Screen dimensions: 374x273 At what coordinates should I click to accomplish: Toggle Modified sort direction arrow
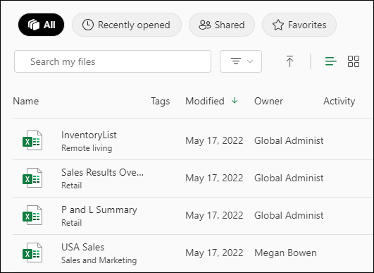[x=235, y=101]
